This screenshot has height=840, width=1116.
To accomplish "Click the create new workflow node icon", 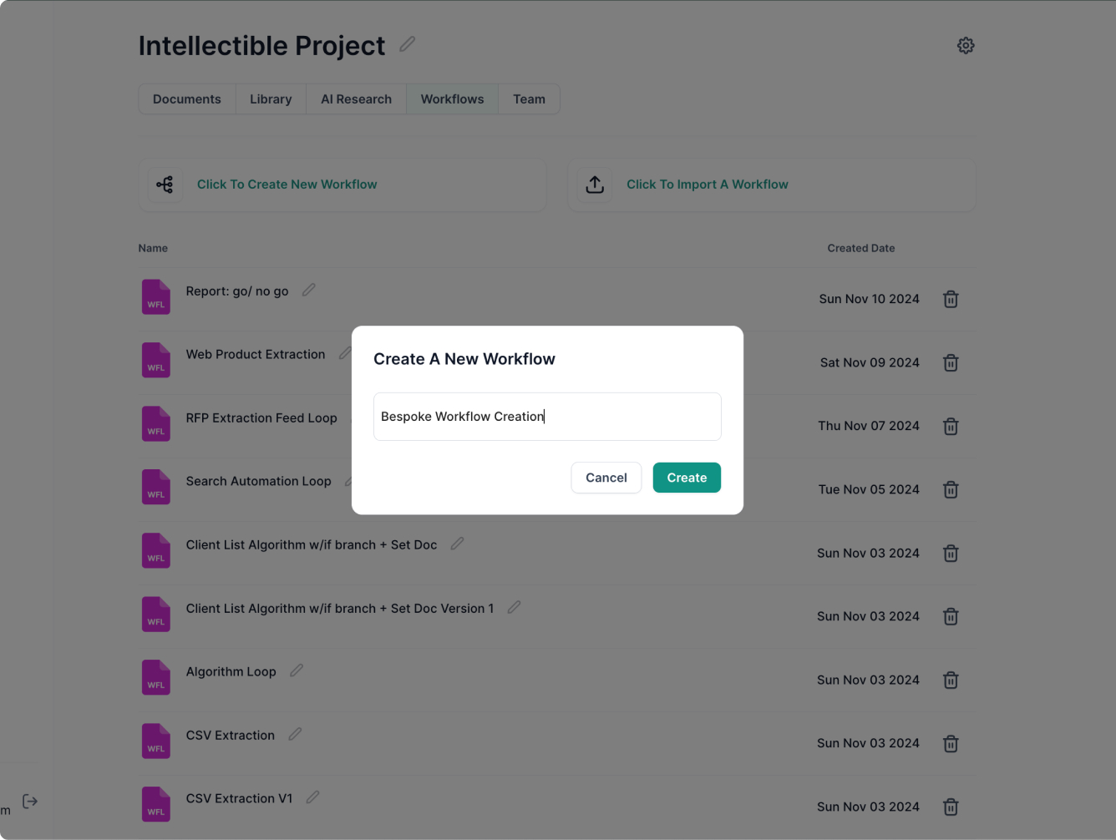I will pyautogui.click(x=165, y=185).
